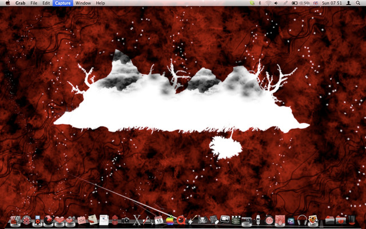The width and height of the screenshot is (366, 229).
Task: Open the skull pirate flag Dock icon
Action: pos(203,220)
